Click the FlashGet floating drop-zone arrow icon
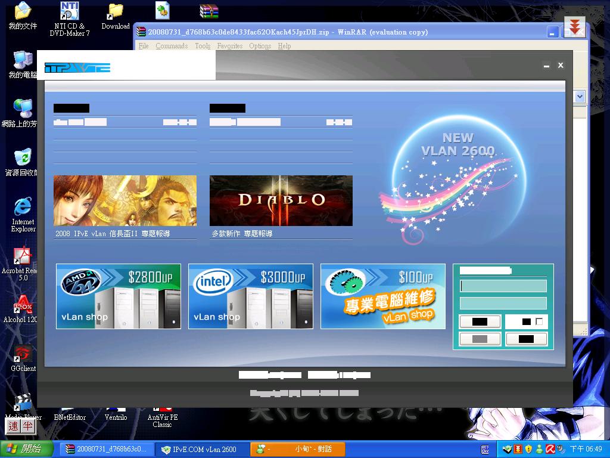This screenshot has height=458, width=610. coord(575,26)
